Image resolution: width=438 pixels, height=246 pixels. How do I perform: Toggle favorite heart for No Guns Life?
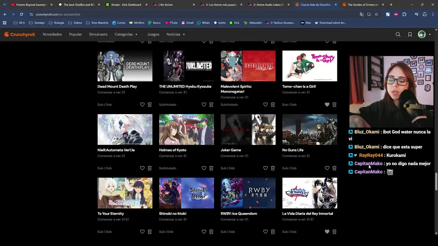click(327, 168)
